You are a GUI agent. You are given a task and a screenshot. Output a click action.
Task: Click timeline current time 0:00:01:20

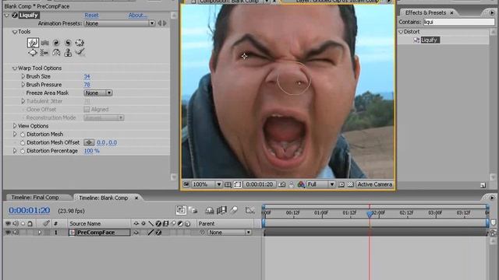pyautogui.click(x=30, y=211)
